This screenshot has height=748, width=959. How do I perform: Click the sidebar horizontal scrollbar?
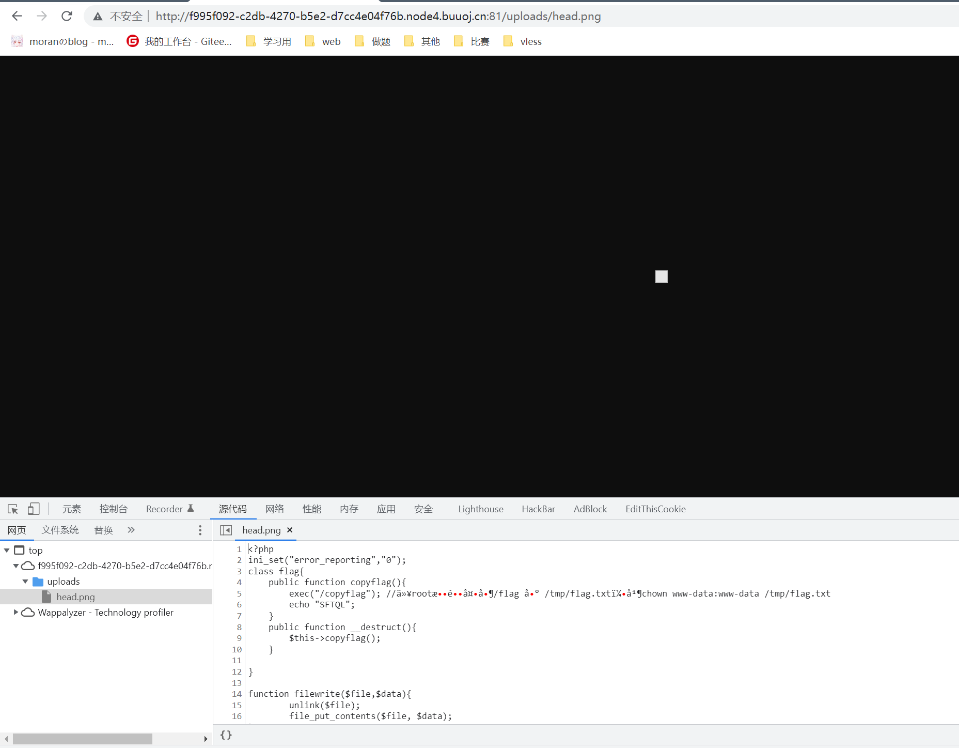(x=83, y=739)
